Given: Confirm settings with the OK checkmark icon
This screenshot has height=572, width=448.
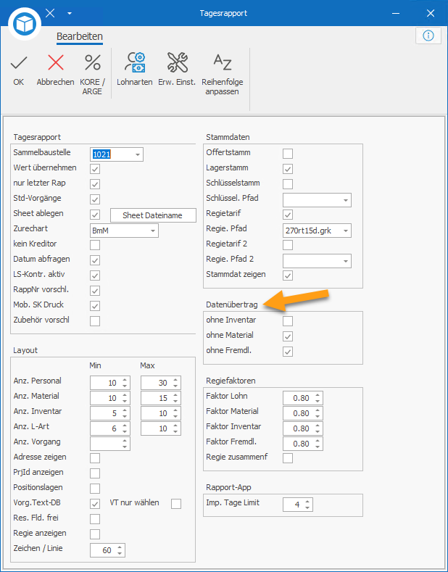Looking at the screenshot, I should tap(19, 63).
